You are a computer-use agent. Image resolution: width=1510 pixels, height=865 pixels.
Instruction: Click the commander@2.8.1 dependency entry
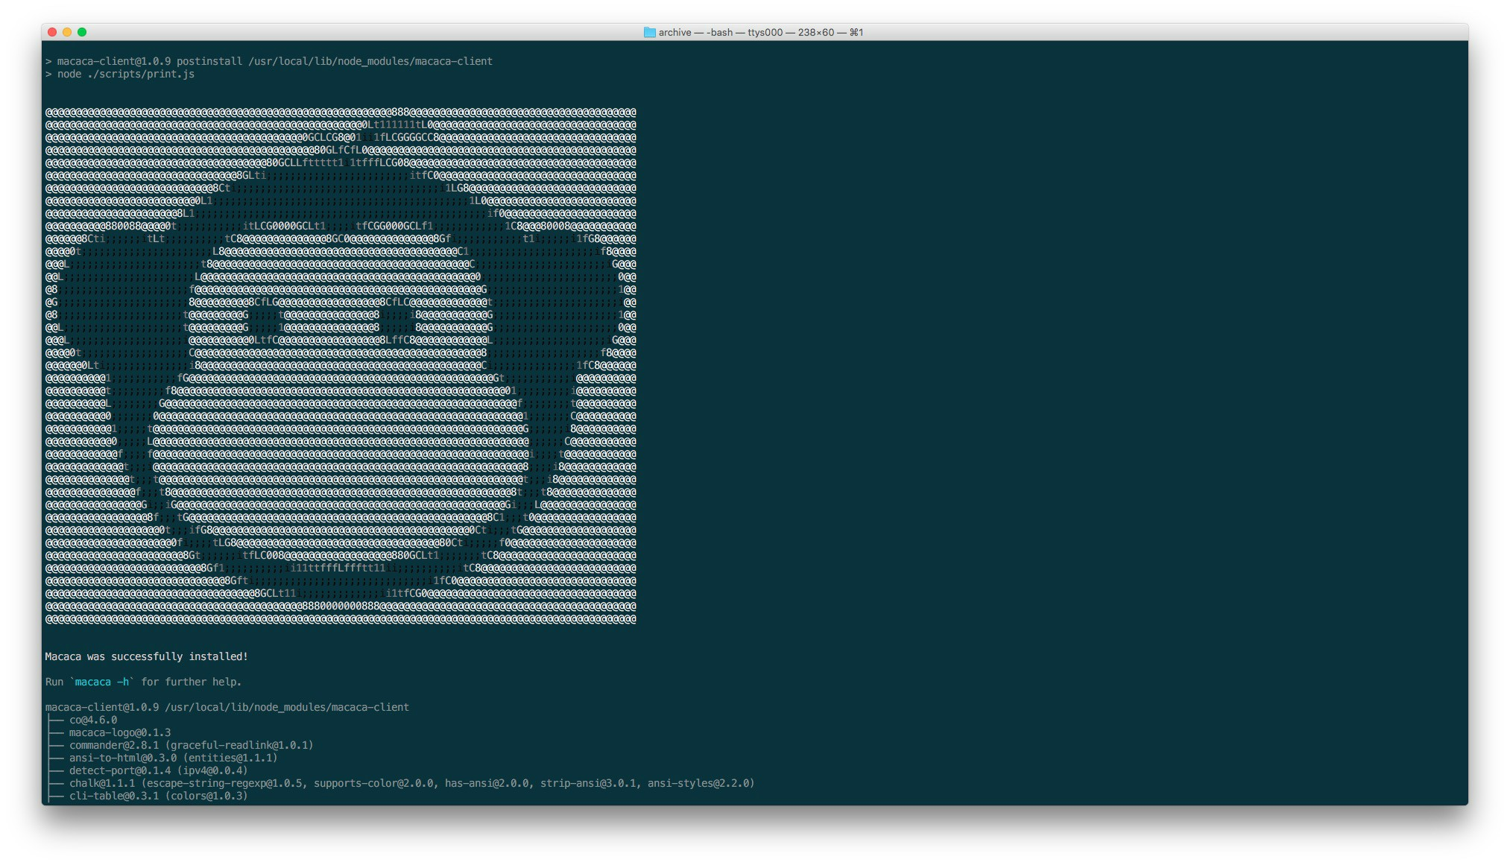click(113, 745)
